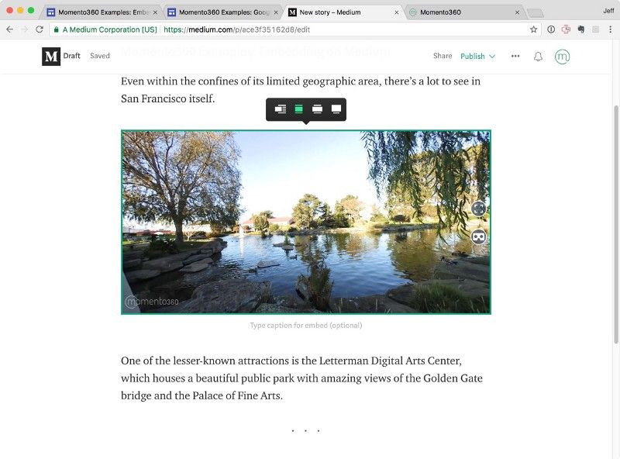This screenshot has width=620, height=459.
Task: Select left-aligned wrap embed layout
Action: 281,109
